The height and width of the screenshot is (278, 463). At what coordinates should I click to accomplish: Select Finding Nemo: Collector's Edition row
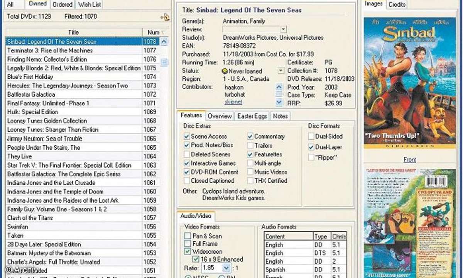pos(83,59)
